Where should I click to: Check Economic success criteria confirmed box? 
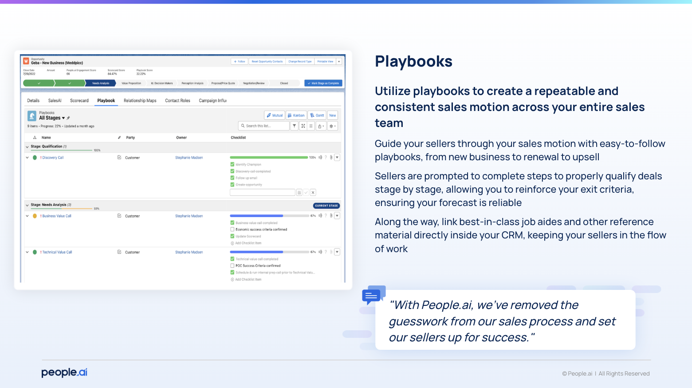coord(232,230)
